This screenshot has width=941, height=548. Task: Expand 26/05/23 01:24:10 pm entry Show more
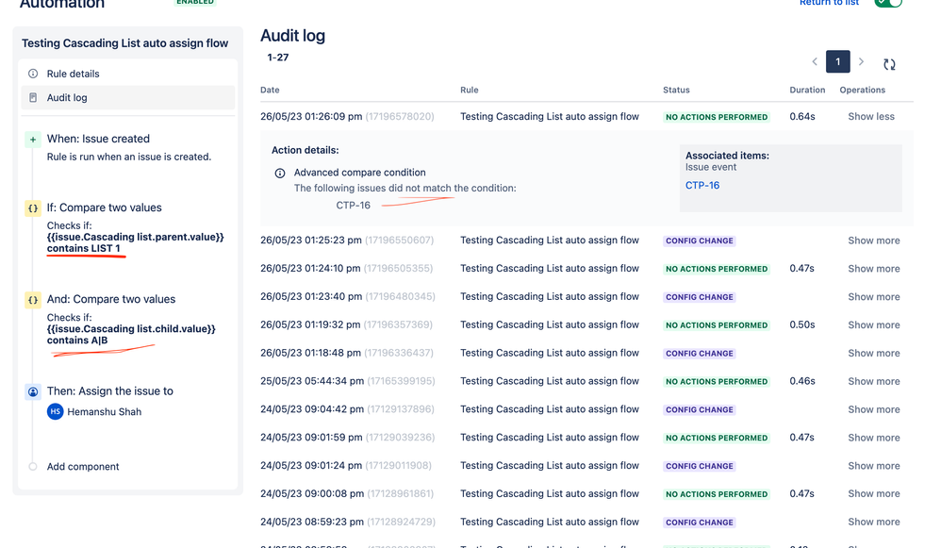[x=874, y=268]
